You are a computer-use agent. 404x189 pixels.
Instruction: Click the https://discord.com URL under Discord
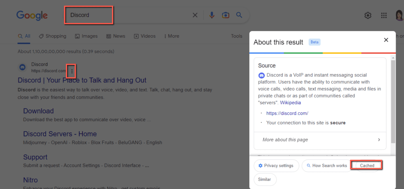(x=49, y=71)
